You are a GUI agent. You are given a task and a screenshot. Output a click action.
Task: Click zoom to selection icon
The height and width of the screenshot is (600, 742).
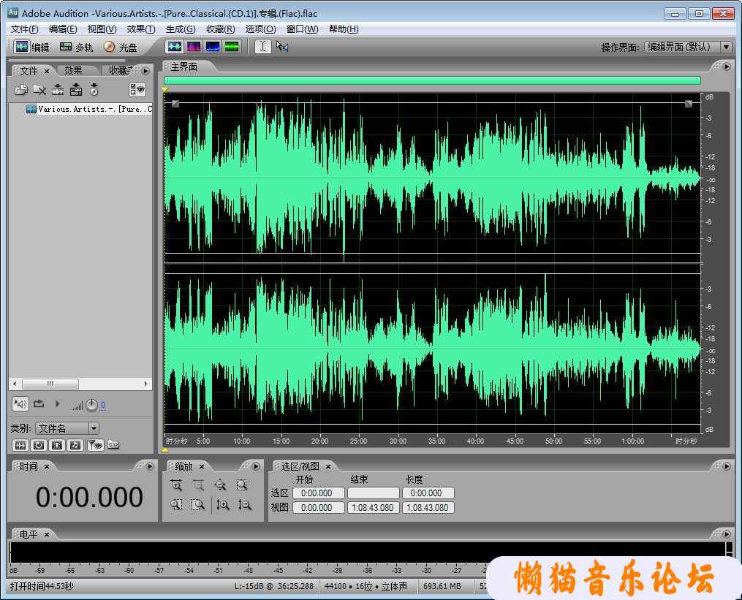[242, 485]
